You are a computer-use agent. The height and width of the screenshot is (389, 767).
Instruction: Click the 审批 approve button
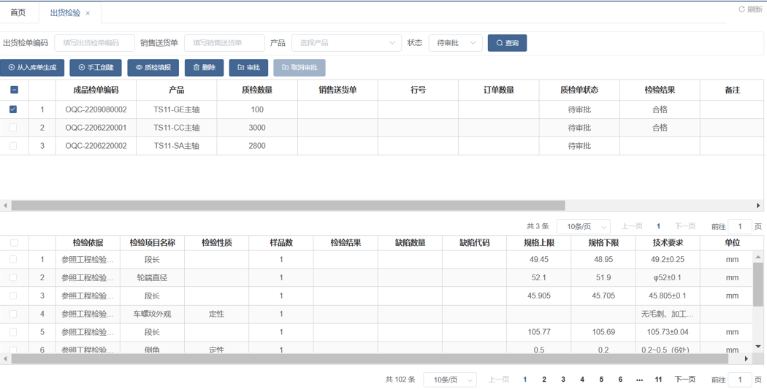tap(248, 67)
